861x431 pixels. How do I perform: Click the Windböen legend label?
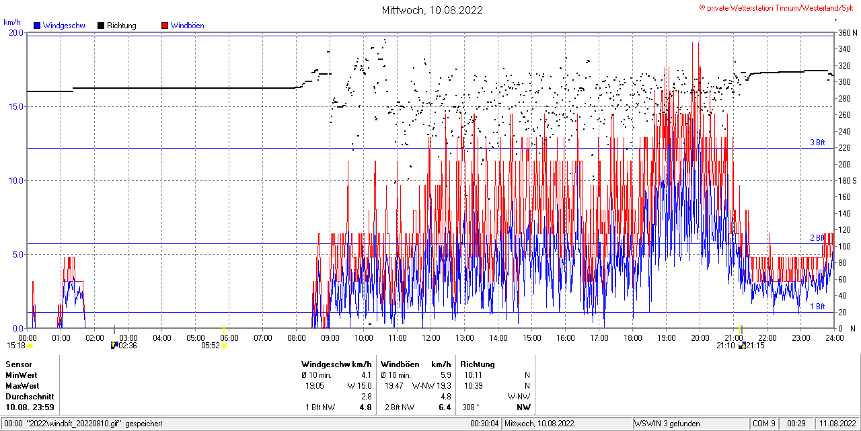(188, 26)
